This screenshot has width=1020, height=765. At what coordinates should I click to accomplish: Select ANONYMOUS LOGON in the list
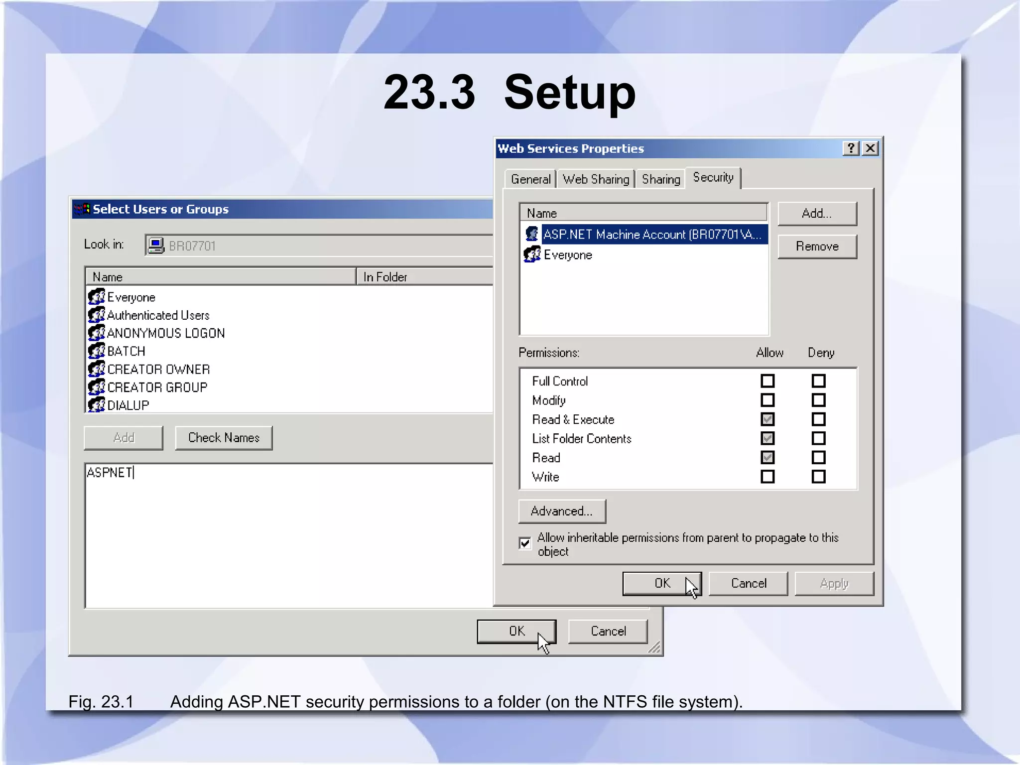coord(165,333)
